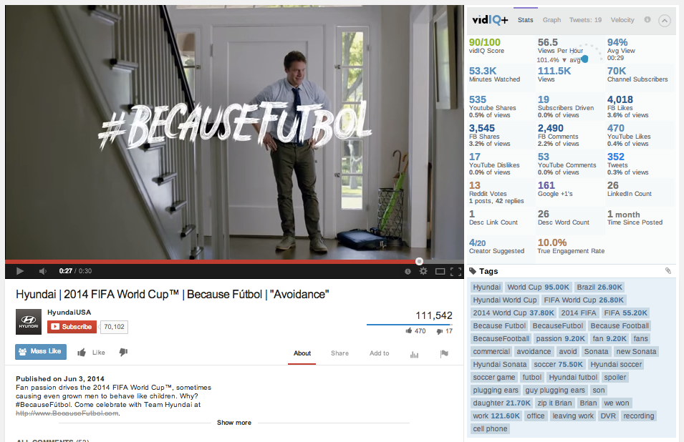
Task: Report the video with flag icon
Action: pos(444,353)
